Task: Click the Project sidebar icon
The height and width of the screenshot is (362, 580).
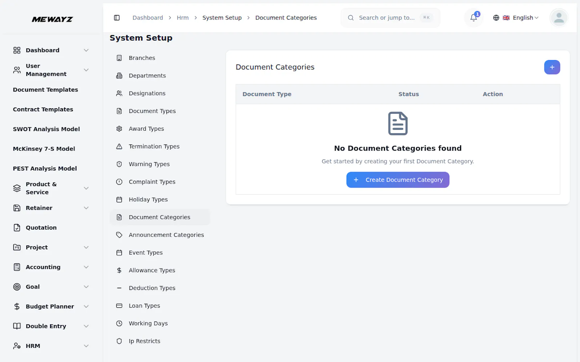Action: point(17,247)
